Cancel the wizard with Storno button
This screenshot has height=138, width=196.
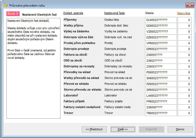click(180, 129)
